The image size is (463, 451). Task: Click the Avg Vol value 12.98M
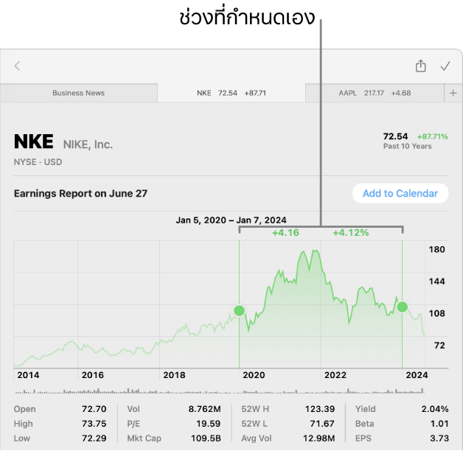click(319, 438)
